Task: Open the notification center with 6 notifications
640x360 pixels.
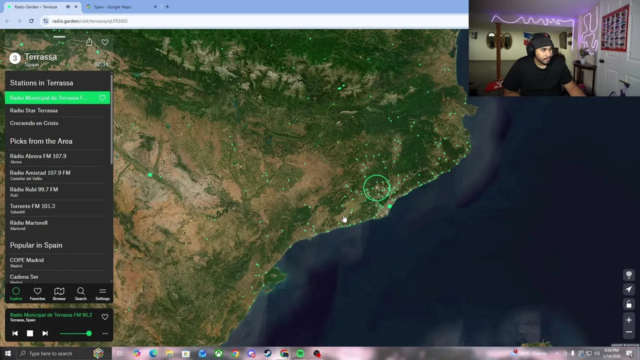Action: (629, 353)
